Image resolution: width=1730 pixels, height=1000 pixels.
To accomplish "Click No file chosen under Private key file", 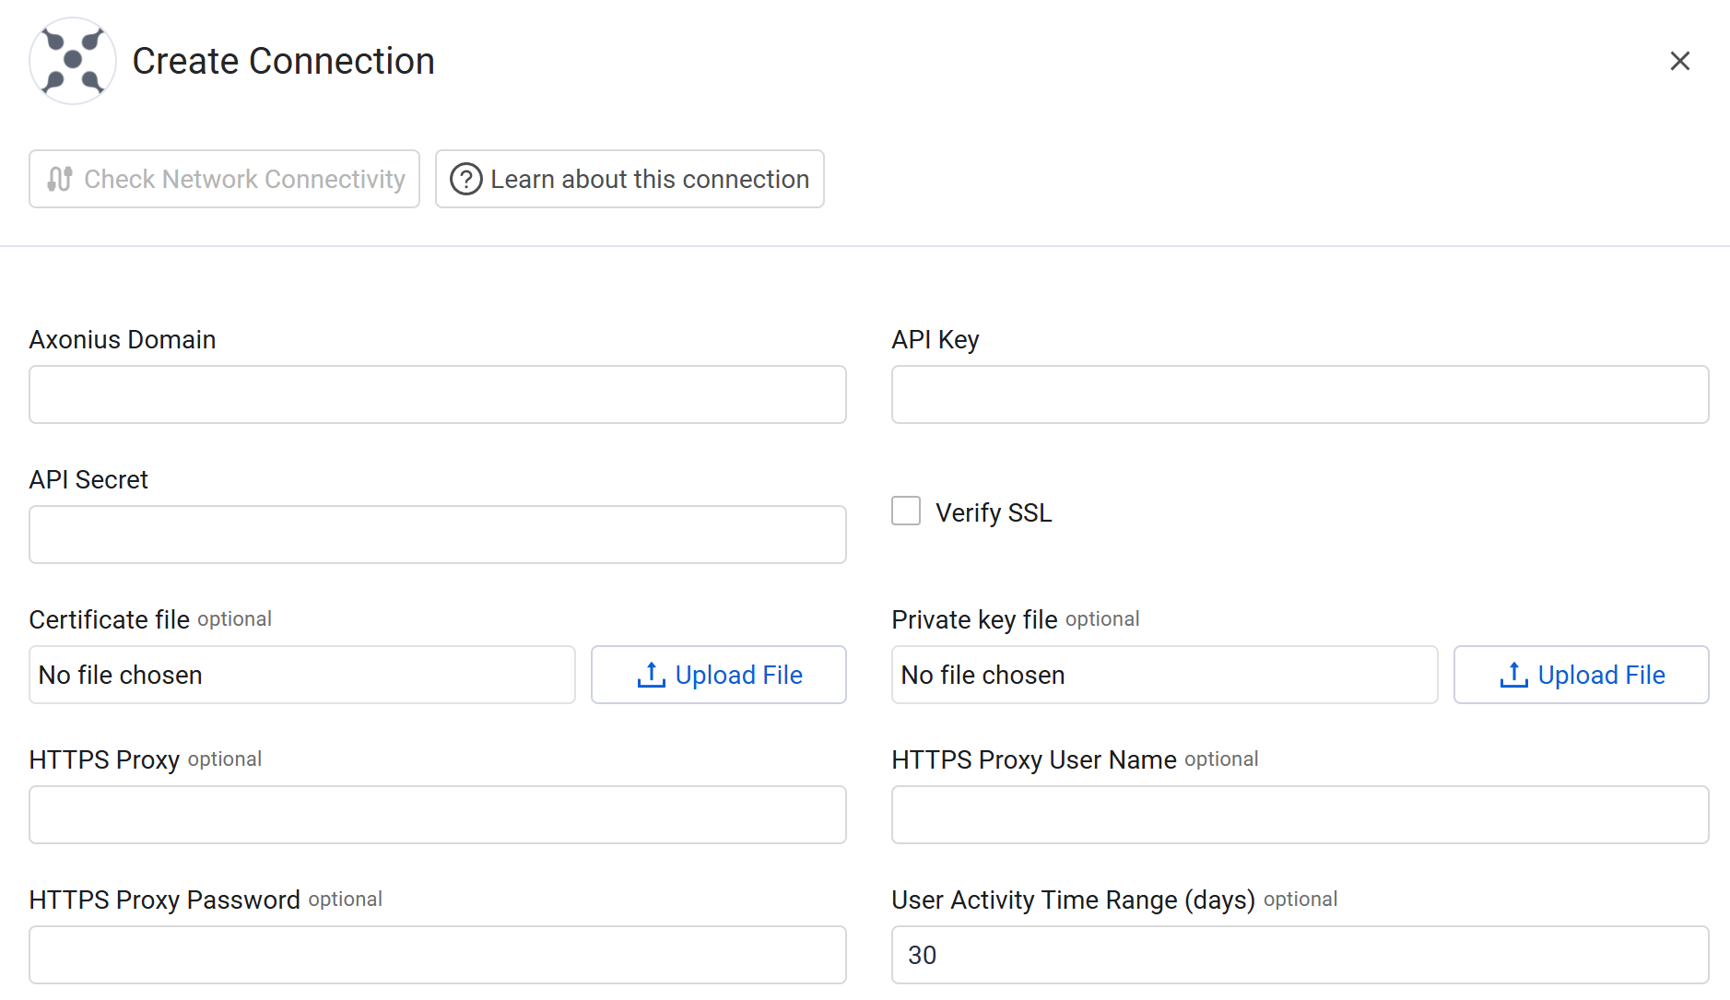I will coord(1164,675).
